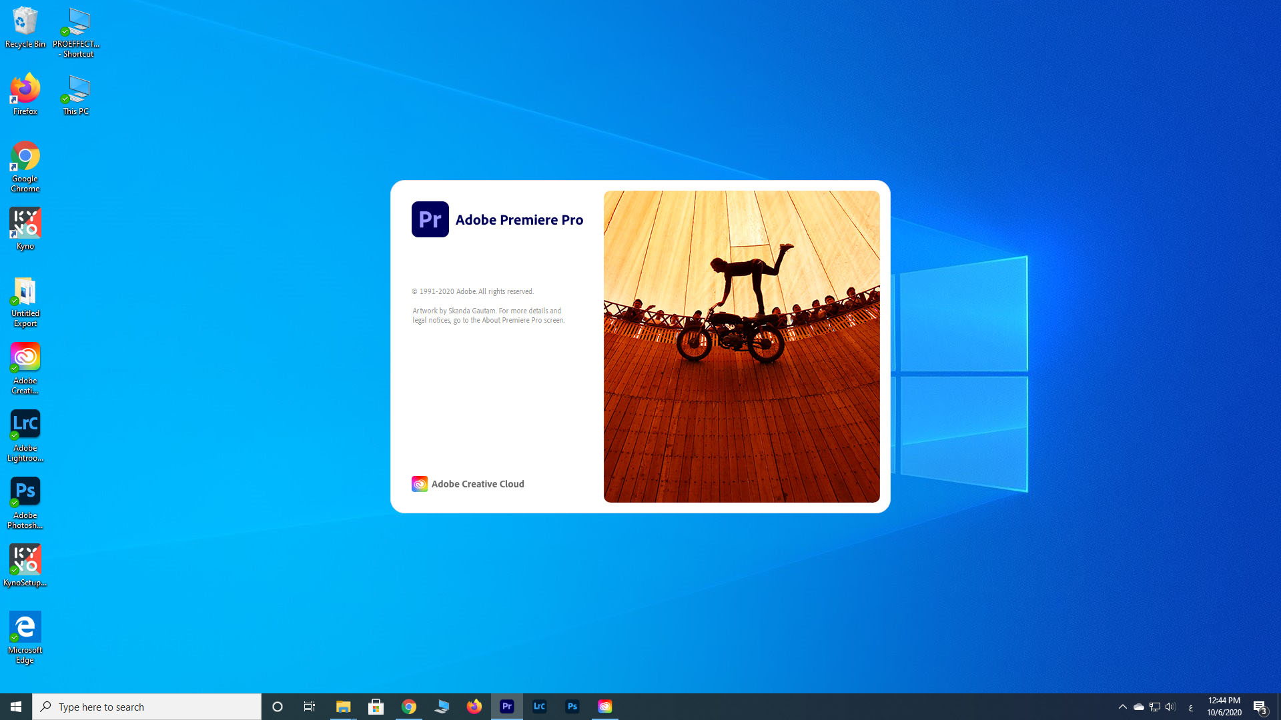Click the Photoshop taskbar icon

(x=572, y=707)
